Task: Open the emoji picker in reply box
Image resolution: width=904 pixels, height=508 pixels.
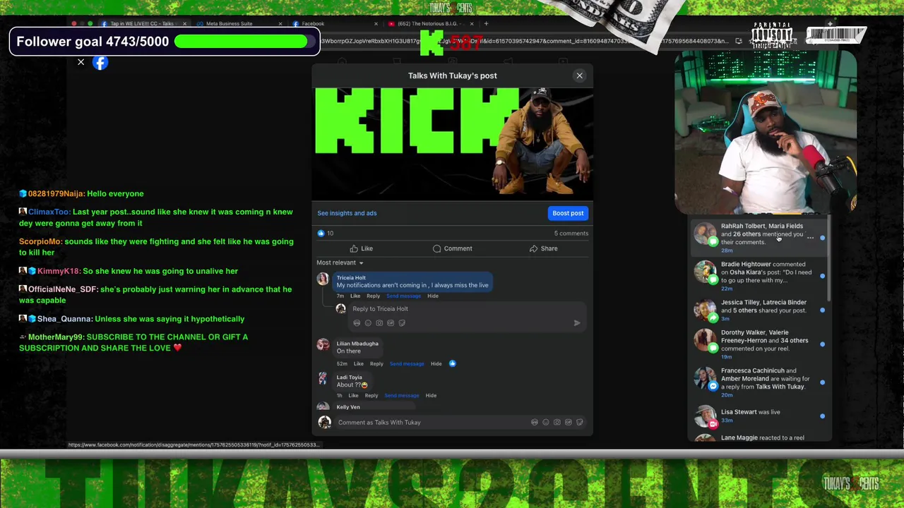Action: pyautogui.click(x=368, y=323)
